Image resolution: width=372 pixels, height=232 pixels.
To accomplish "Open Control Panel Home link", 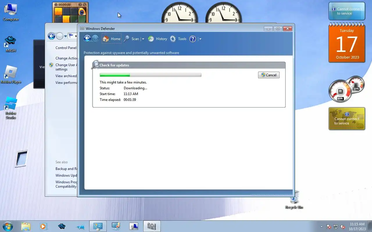I will point(66,48).
